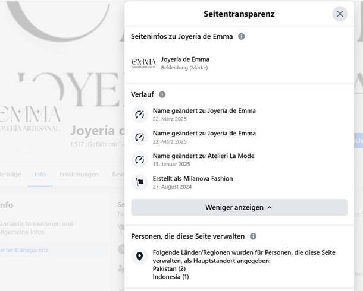Click the flag icon for page creation
The width and height of the screenshot is (363, 291).
[x=140, y=182]
